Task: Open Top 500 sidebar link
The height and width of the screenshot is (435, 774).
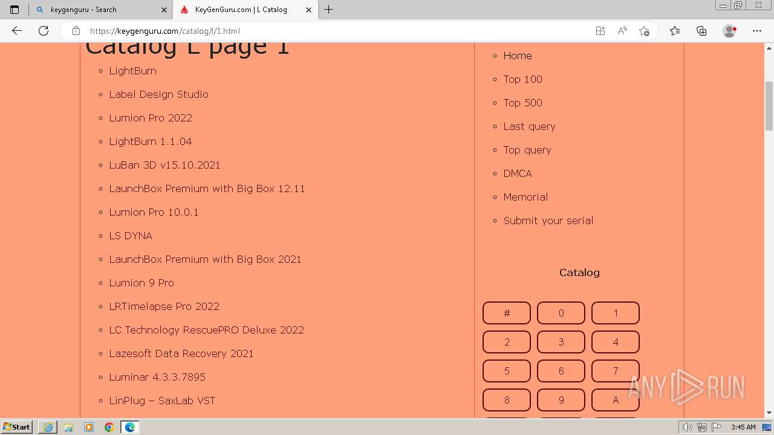Action: click(x=522, y=103)
